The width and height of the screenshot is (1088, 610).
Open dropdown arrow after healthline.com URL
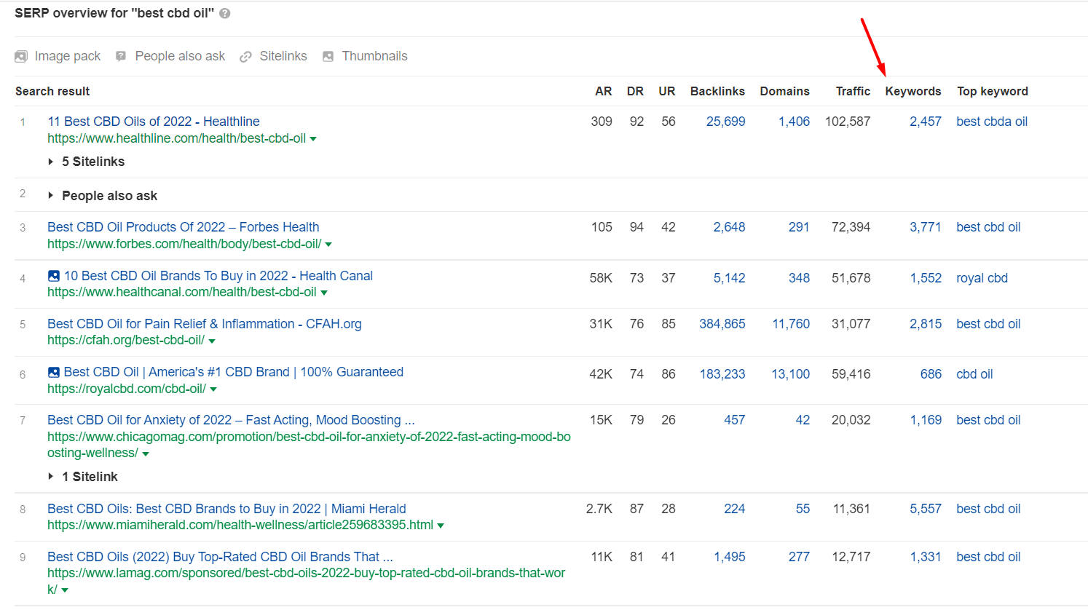click(313, 139)
